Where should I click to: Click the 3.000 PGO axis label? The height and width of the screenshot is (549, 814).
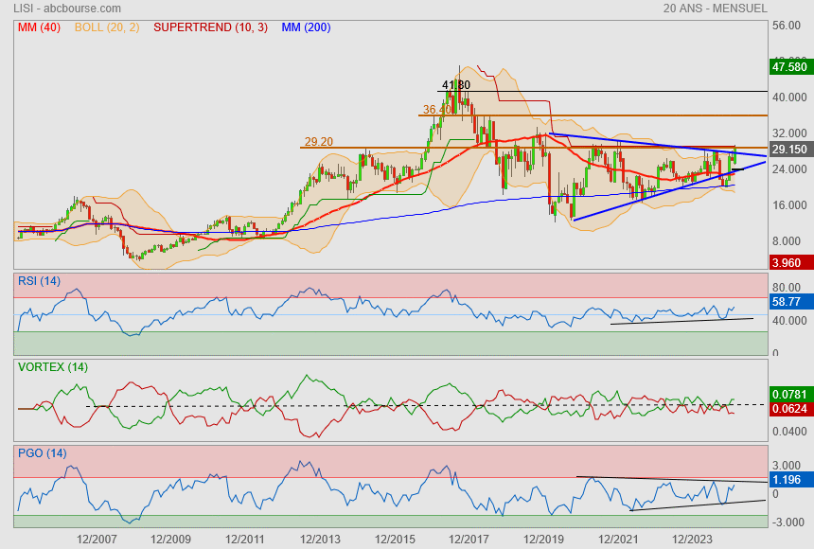(x=787, y=466)
